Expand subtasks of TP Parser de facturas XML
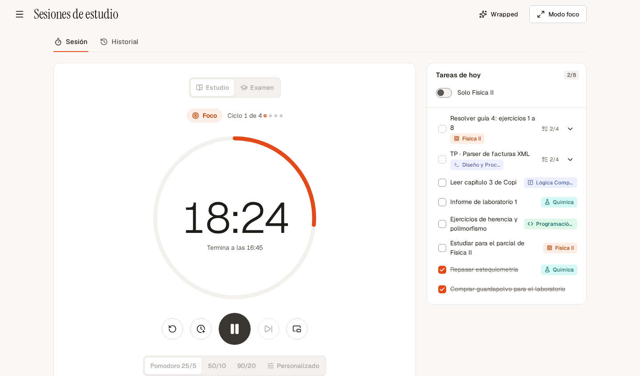The width and height of the screenshot is (640, 376). coord(570,160)
